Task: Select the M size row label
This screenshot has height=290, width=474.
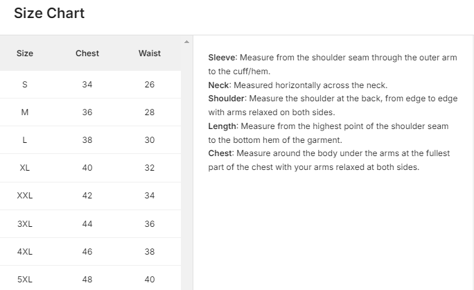Action: point(25,112)
